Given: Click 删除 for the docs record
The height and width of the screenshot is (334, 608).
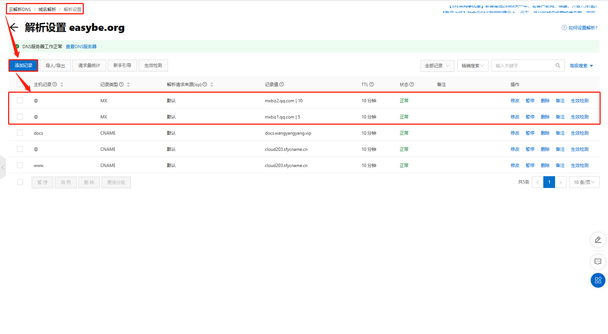Looking at the screenshot, I should [545, 133].
